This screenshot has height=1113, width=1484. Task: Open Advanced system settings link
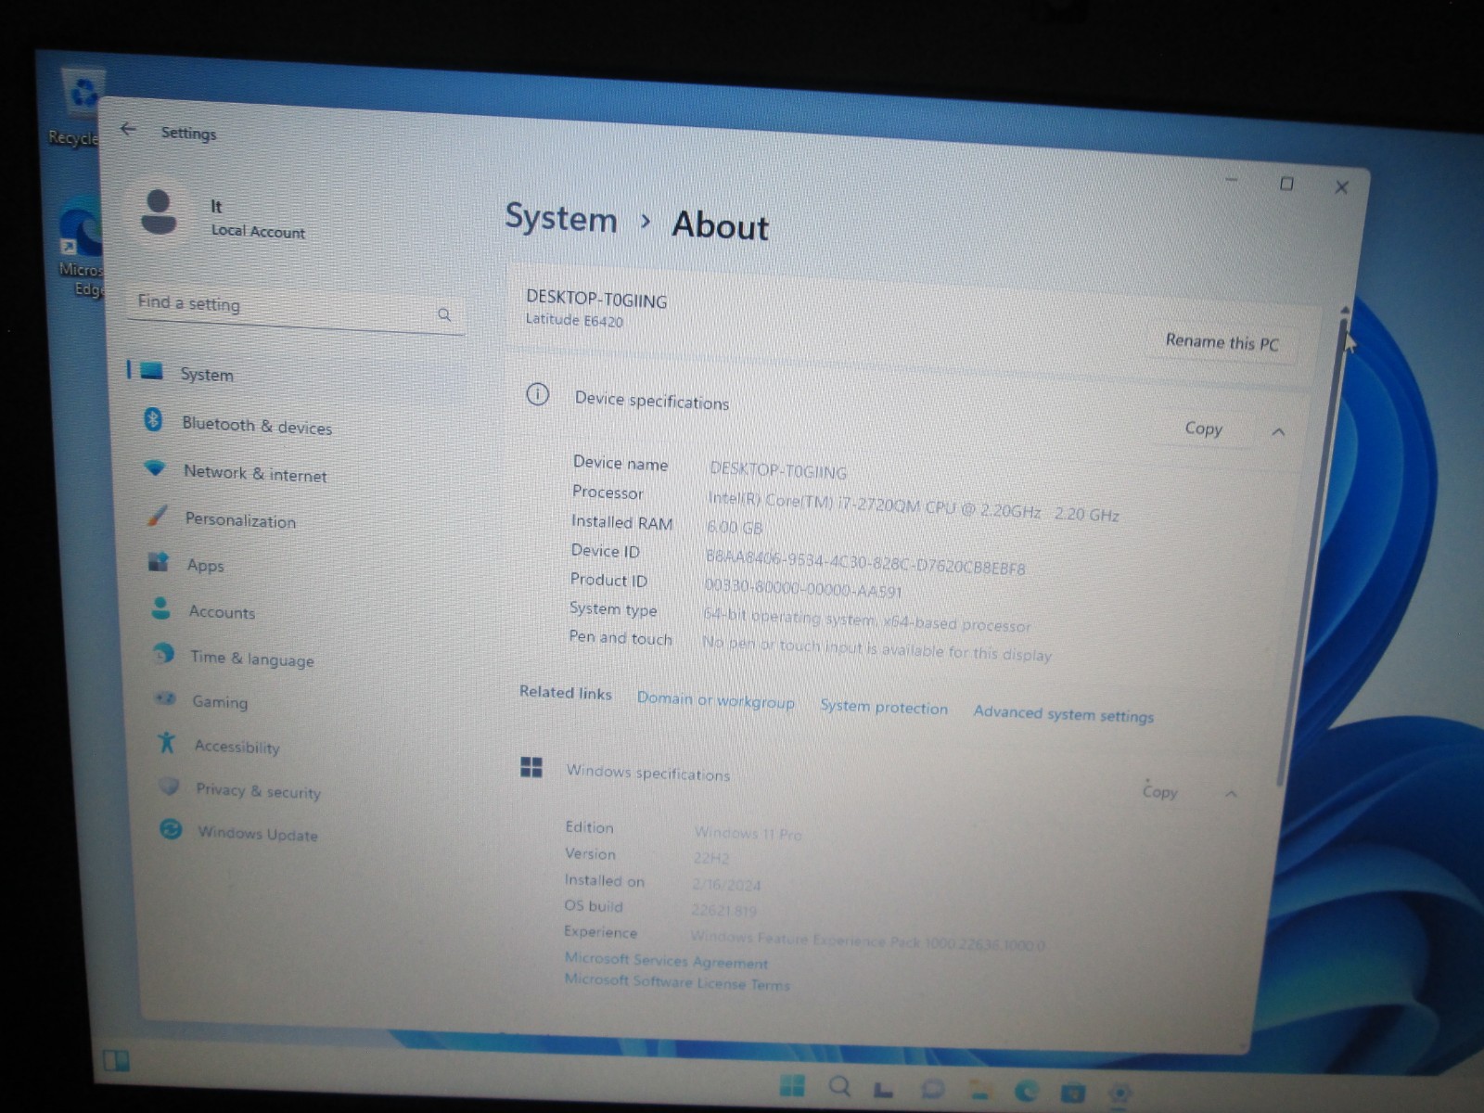click(1063, 713)
